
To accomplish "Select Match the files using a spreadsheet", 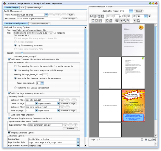I will (x=16, y=88).
